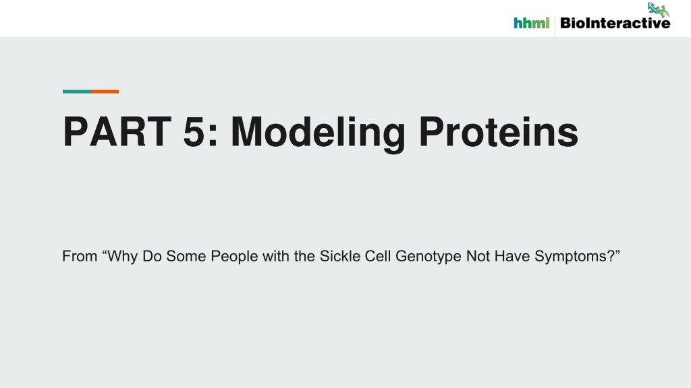Screen dimensions: 691x388
Task: Click the word "Proteins" in the title
Action: (499, 131)
